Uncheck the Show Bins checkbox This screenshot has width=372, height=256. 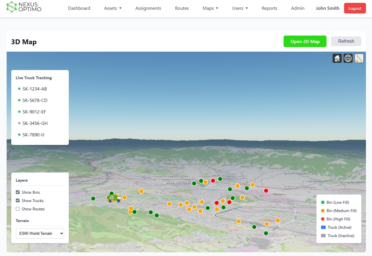click(18, 192)
